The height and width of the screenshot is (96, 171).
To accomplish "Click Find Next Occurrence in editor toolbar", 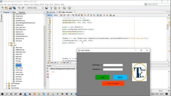I will click(79, 15).
